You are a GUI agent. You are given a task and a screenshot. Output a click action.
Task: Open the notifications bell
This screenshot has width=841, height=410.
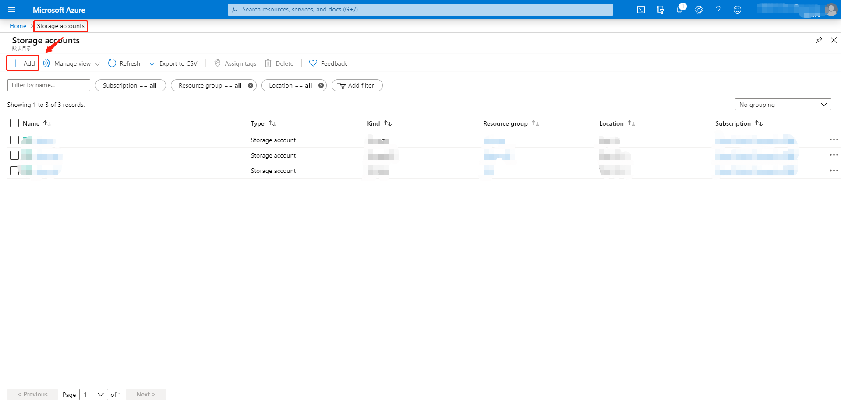[679, 10]
